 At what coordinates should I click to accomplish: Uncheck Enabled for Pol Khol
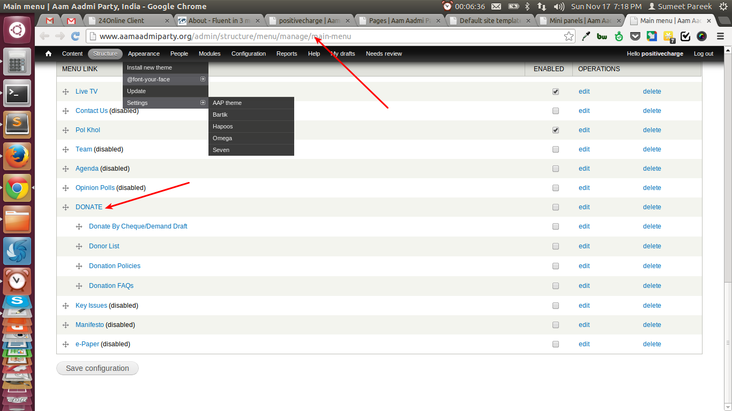click(x=556, y=130)
